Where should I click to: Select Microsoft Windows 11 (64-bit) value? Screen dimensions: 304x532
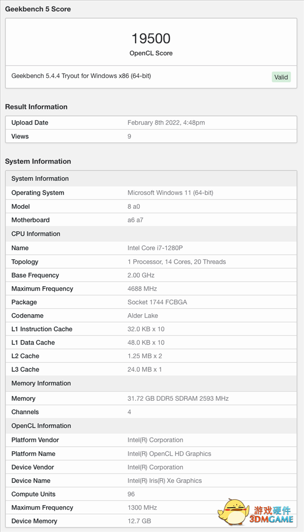coord(170,193)
